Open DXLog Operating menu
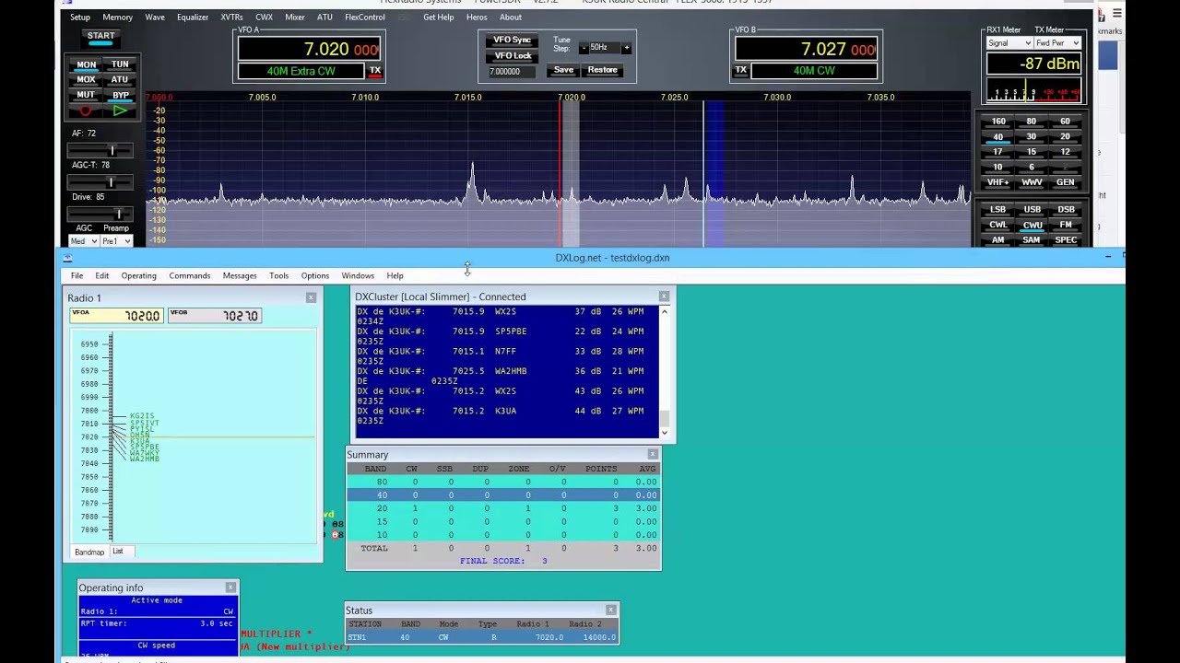 138,276
